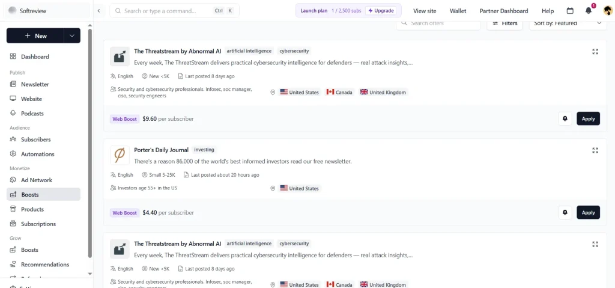Open the calendar icon in the top bar
Viewport: 615px width, 288px height.
coord(571,11)
